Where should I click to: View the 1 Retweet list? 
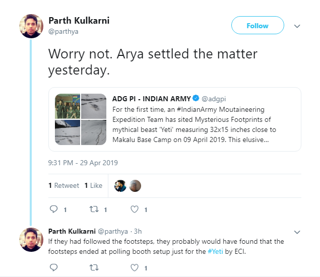[x=64, y=185]
